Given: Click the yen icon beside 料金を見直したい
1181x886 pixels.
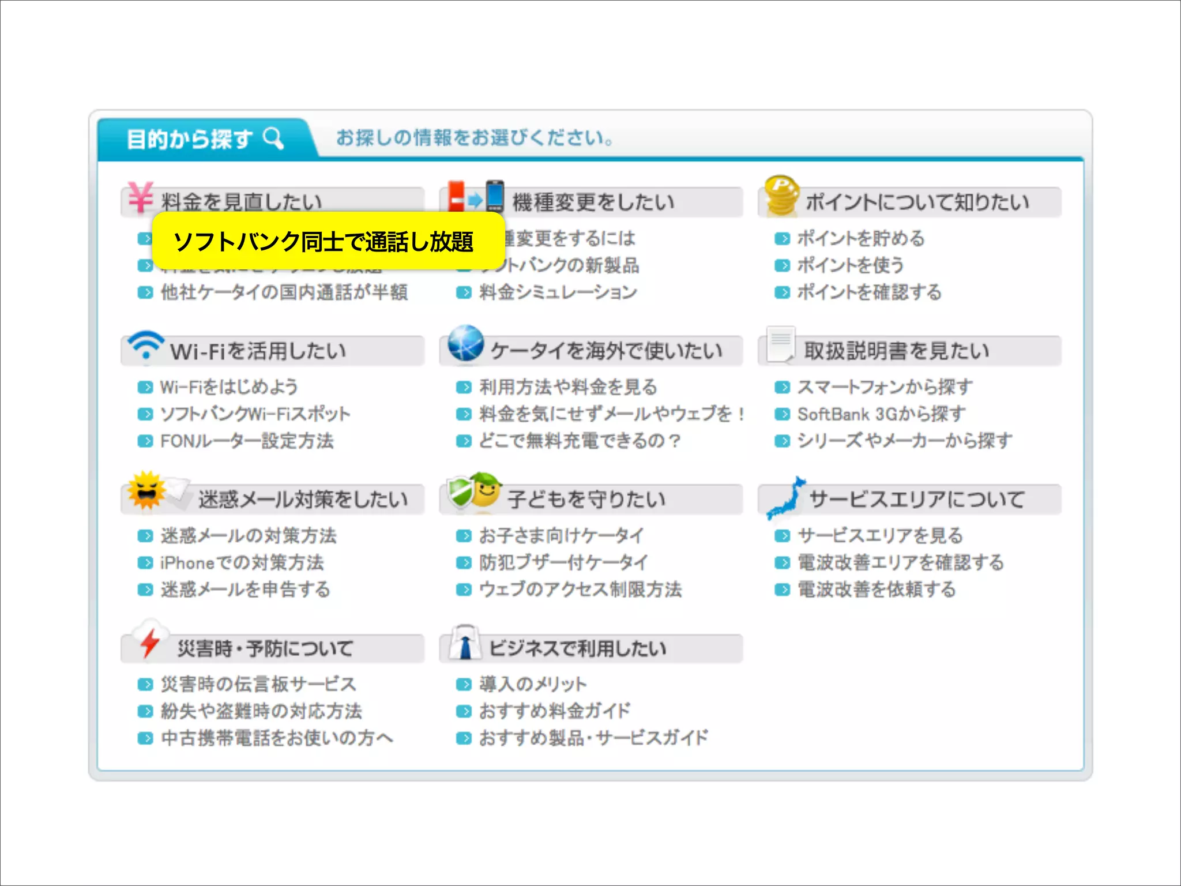Looking at the screenshot, I should point(141,197).
